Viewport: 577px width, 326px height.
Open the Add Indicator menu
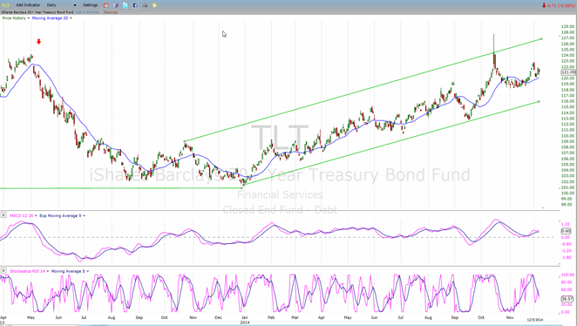pyautogui.click(x=28, y=5)
